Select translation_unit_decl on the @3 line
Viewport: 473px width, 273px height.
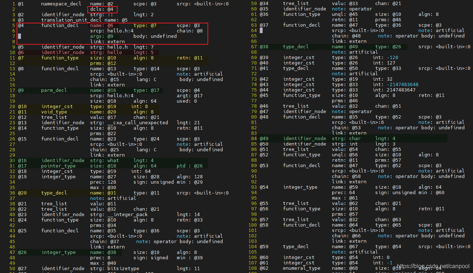click(71, 20)
